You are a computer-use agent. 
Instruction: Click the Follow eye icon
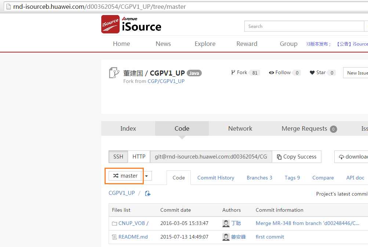pos(271,73)
